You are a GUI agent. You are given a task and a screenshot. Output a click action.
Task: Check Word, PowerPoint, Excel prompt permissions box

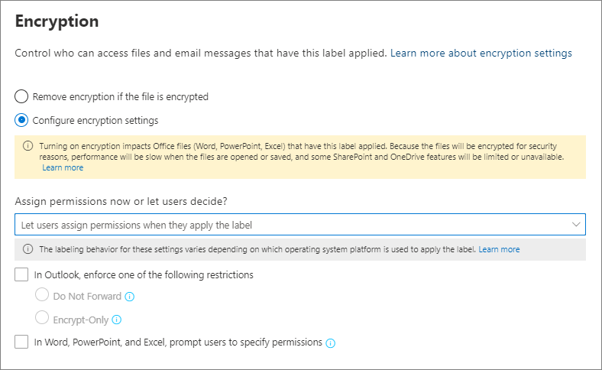coord(21,342)
